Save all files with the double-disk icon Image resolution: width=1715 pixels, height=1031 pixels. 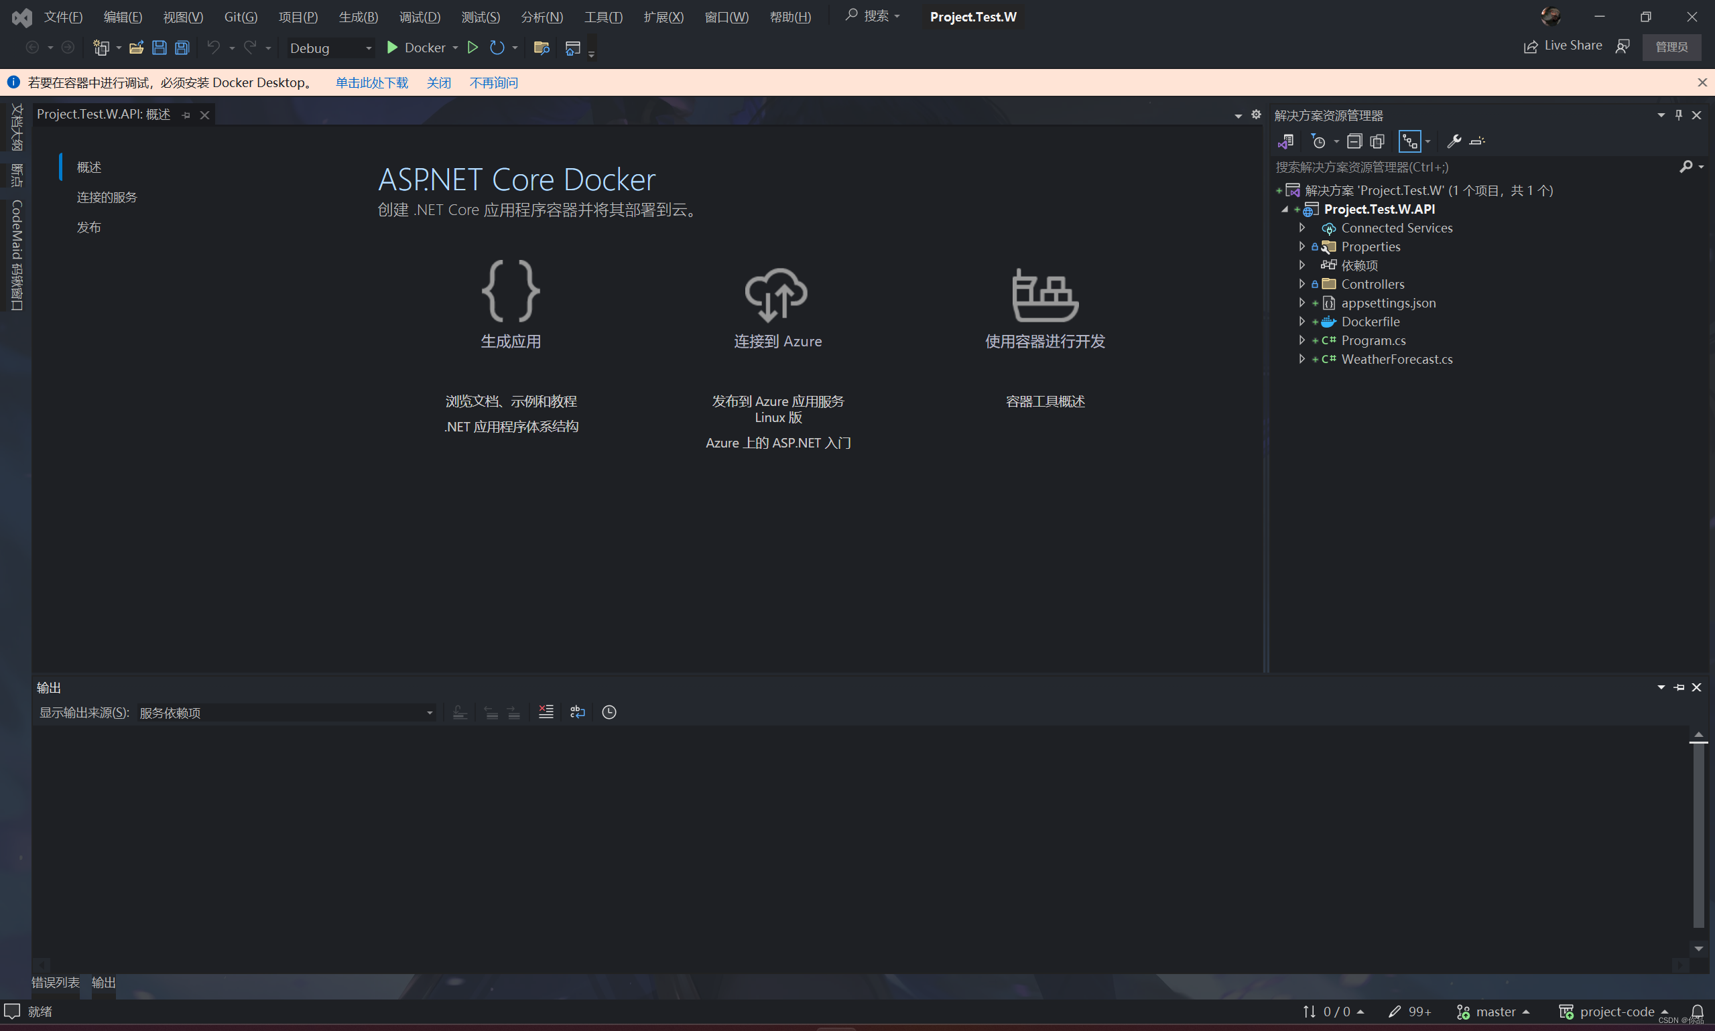pyautogui.click(x=182, y=48)
